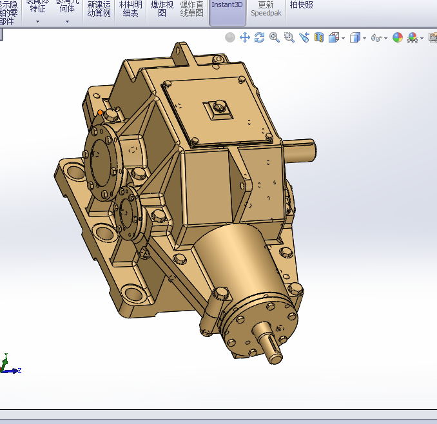
Task: Click the Previous View icon
Action: [304, 37]
